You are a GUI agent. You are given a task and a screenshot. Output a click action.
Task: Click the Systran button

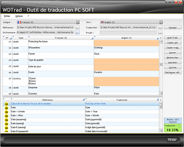(x=172, y=67)
